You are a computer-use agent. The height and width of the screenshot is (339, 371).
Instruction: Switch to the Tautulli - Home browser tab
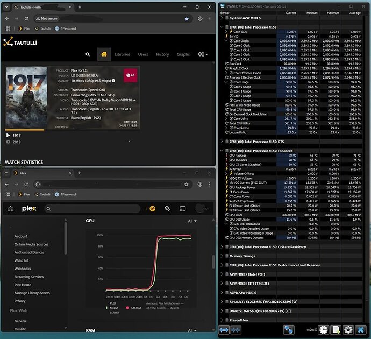tap(42, 7)
